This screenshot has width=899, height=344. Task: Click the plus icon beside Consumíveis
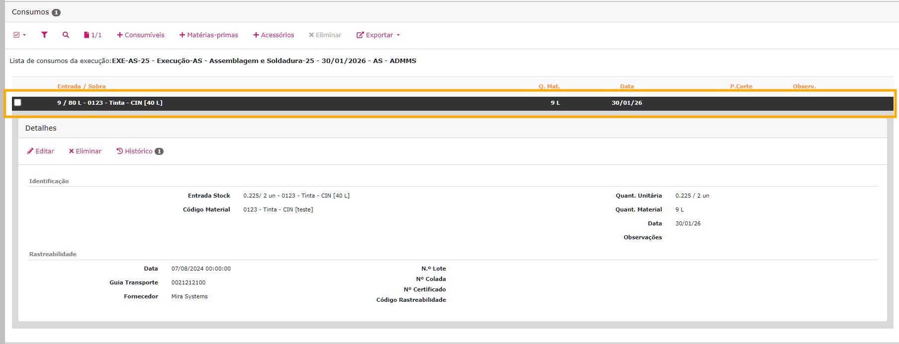[x=119, y=35]
